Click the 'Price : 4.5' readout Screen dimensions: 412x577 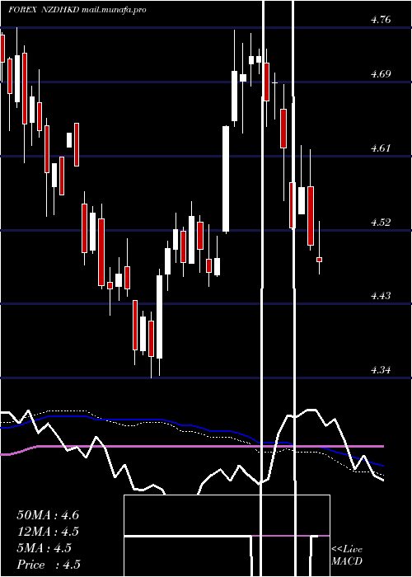[49, 565]
